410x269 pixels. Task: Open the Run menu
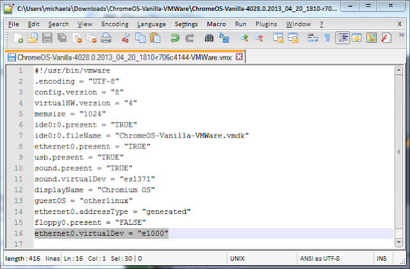(x=241, y=24)
